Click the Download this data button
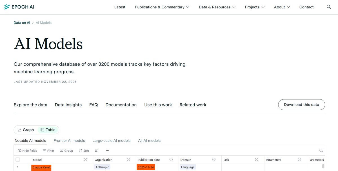The height and width of the screenshot is (171, 338). pyautogui.click(x=301, y=104)
